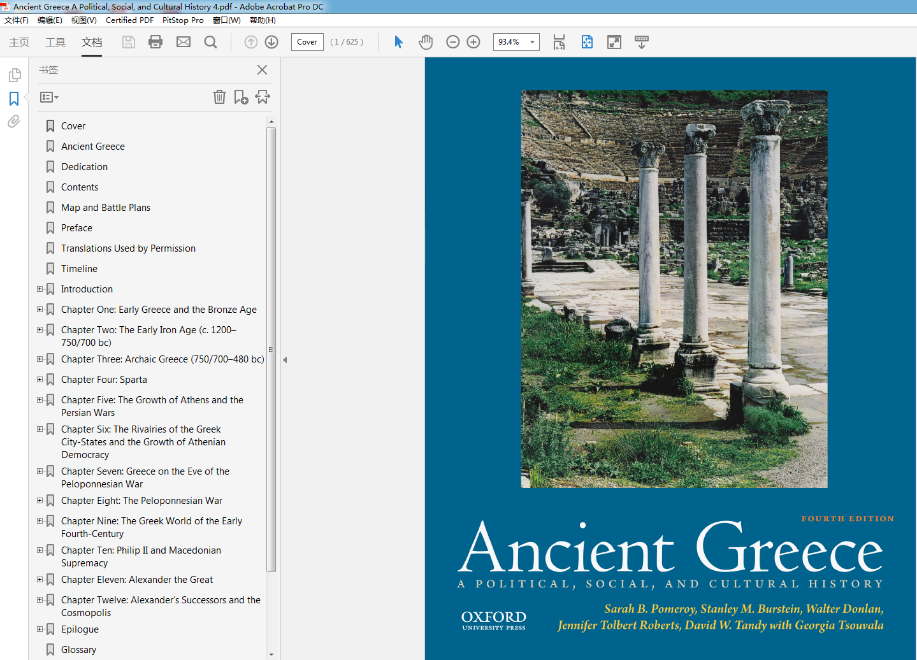The image size is (917, 660).
Task: Expand Chapter Three: Archaic Greece node
Action: (40, 359)
